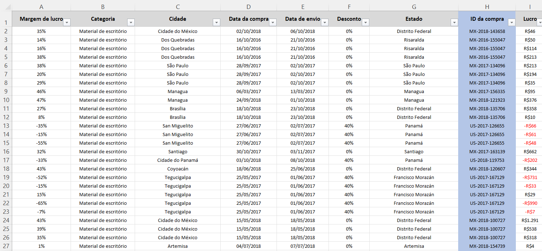Select row 13 header number
Screen dimensions: 542x251
coord(6,126)
